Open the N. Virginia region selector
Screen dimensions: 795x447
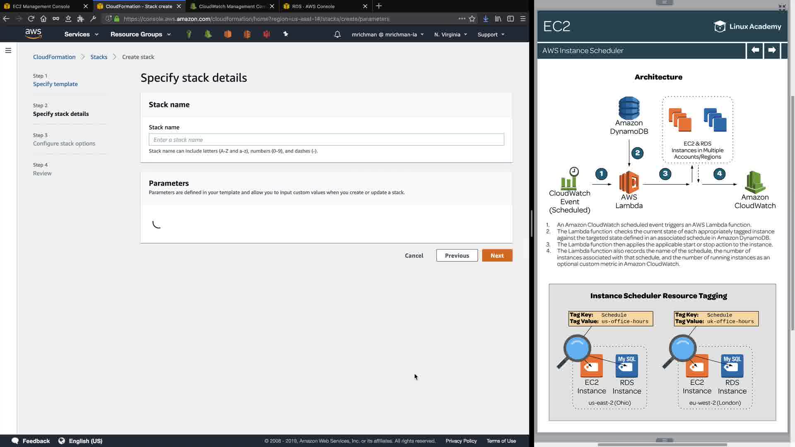pos(450,34)
